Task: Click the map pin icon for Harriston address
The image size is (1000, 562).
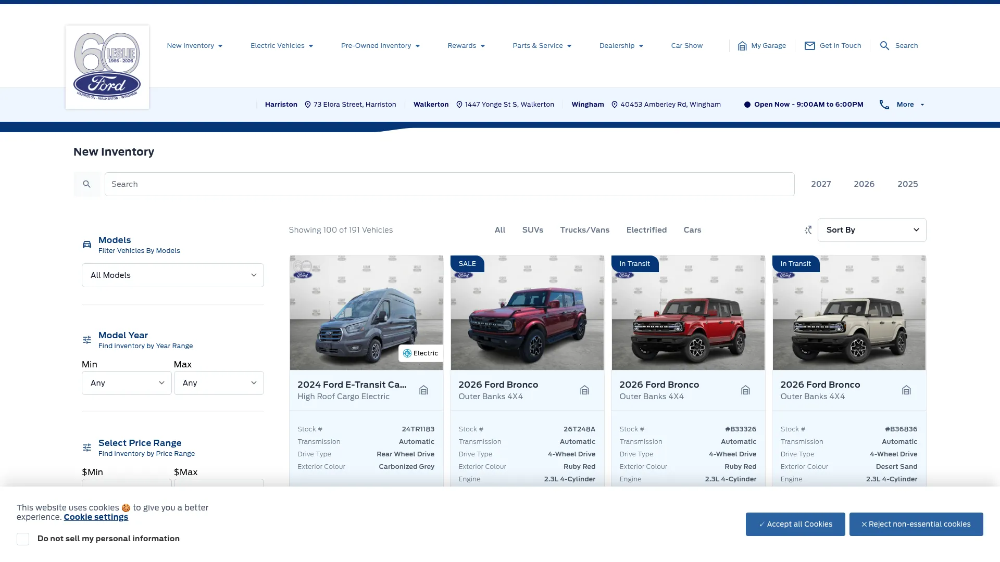Action: 308,105
